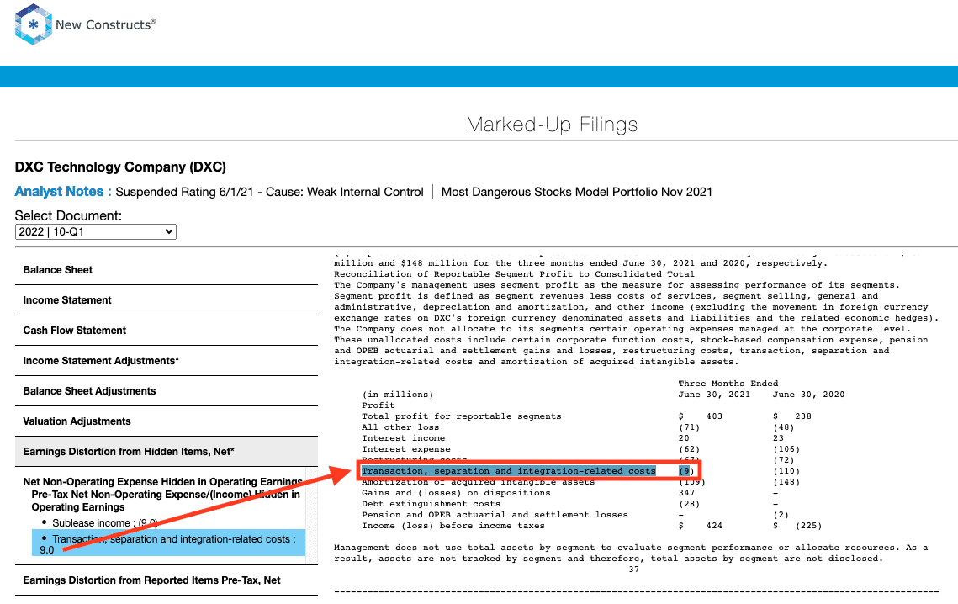This screenshot has width=958, height=604.
Task: Click the June 30, 2021 column header
Action: pyautogui.click(x=714, y=395)
